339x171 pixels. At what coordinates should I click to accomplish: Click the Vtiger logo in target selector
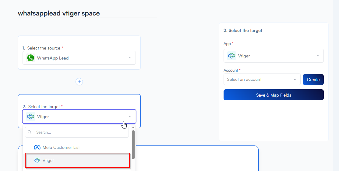tap(31, 117)
